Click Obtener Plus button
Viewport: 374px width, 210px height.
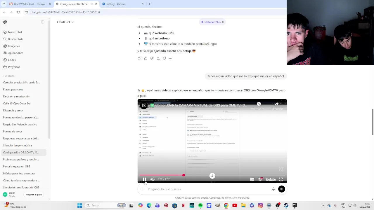click(x=210, y=22)
